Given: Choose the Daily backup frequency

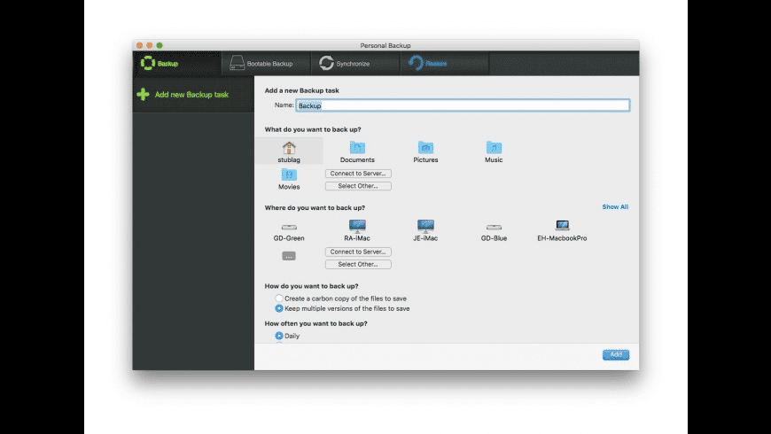Looking at the screenshot, I should pyautogui.click(x=279, y=337).
